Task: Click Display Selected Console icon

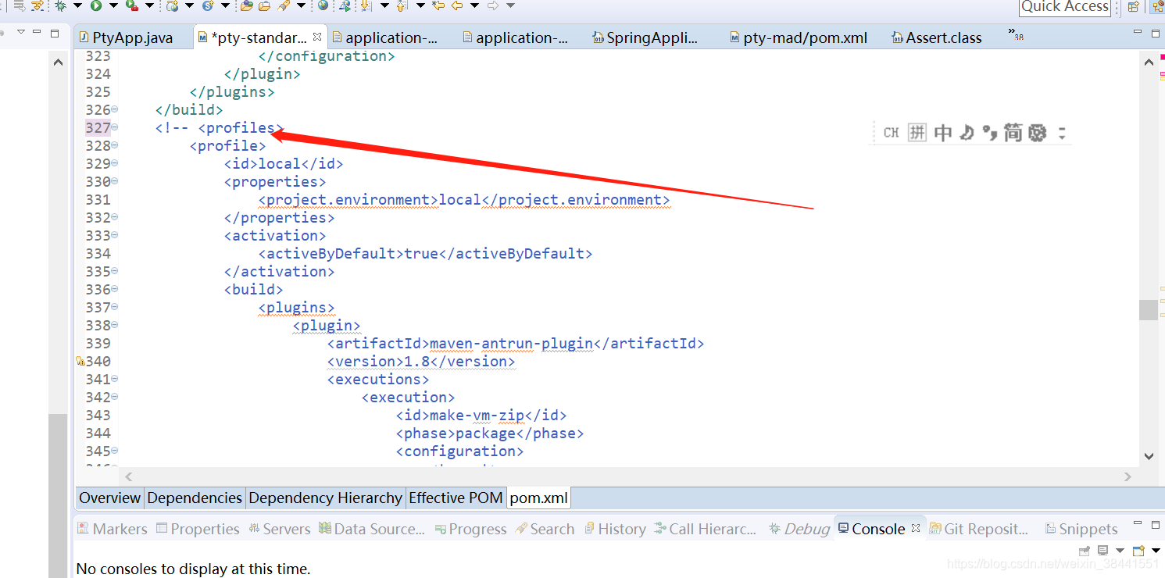Action: [1102, 551]
